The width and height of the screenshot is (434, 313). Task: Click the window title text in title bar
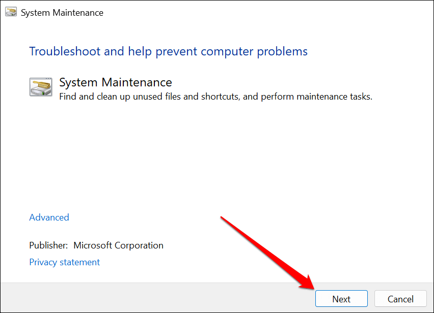pos(62,13)
